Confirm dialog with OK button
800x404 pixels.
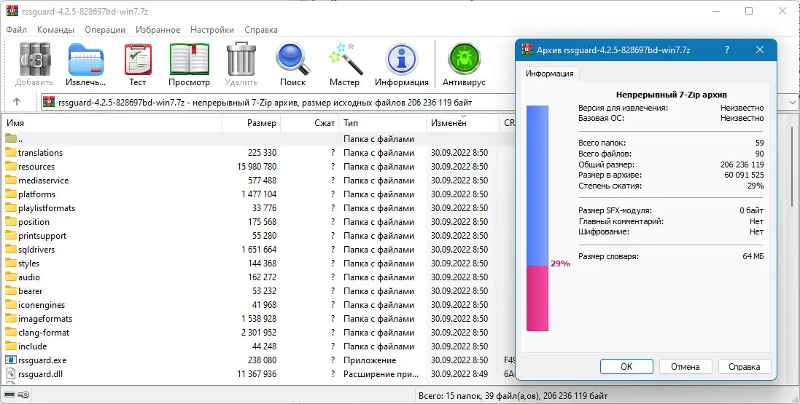tap(626, 366)
